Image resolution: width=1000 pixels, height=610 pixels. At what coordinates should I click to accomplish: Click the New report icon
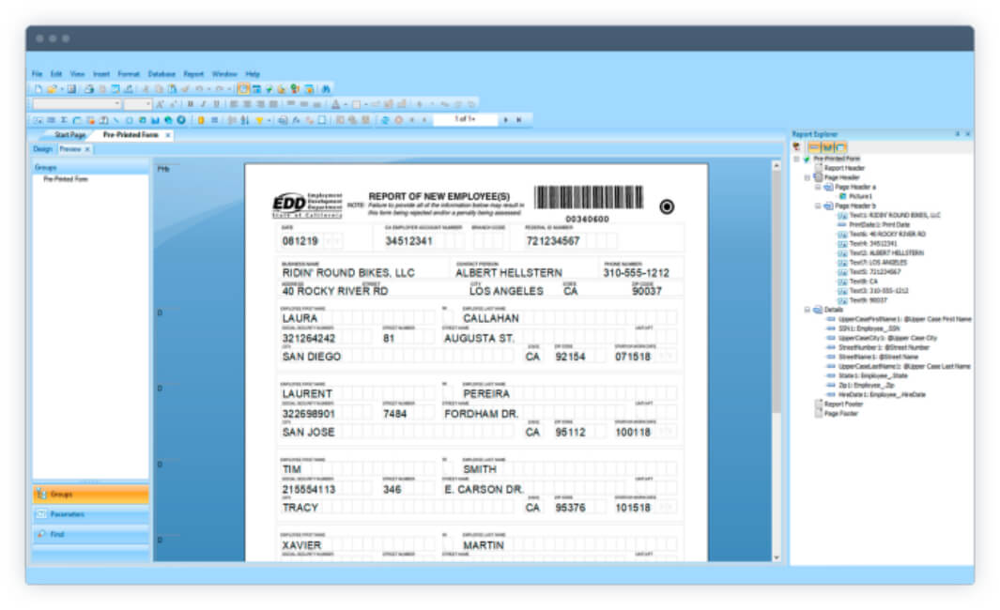pyautogui.click(x=38, y=89)
